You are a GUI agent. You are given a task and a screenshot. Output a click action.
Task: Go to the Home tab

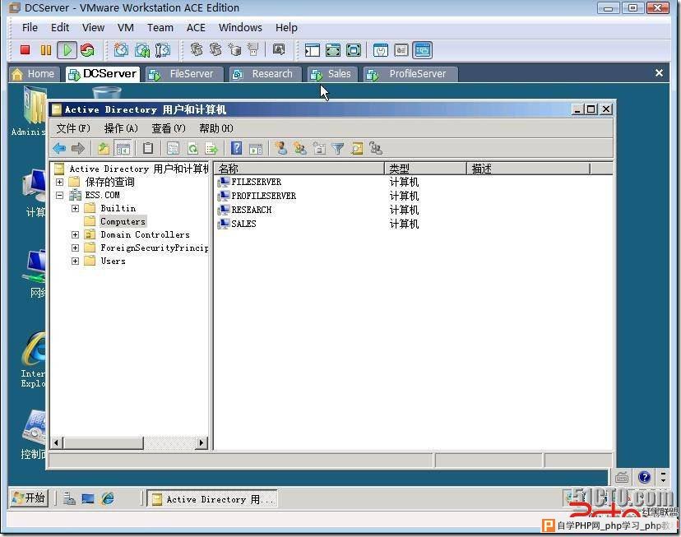[33, 74]
